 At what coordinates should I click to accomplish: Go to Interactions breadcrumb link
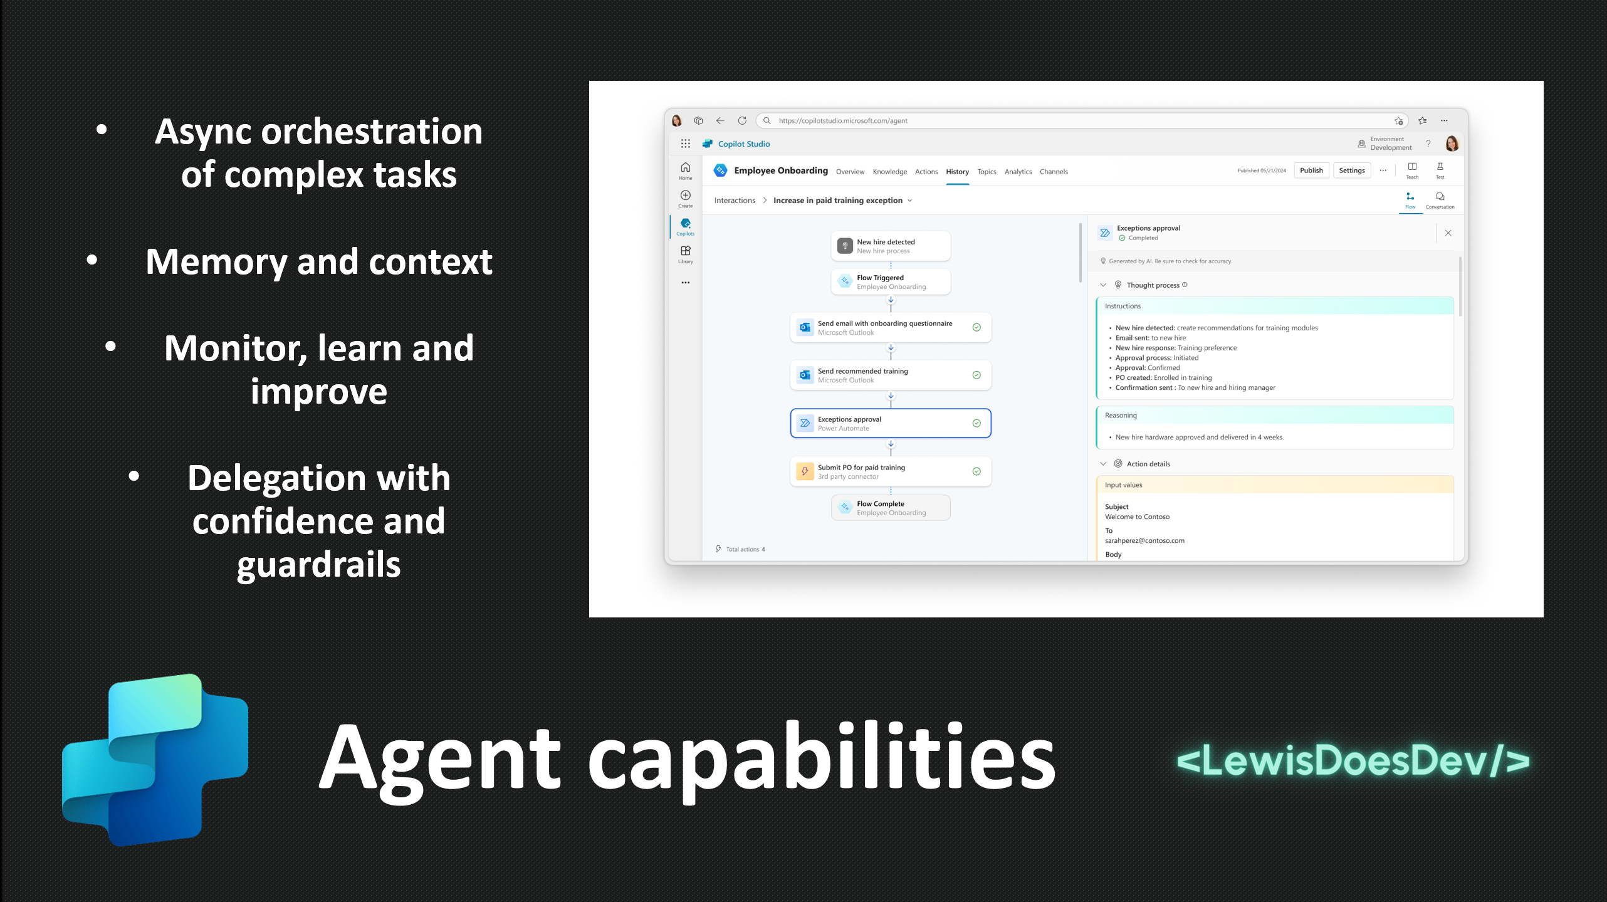pos(735,201)
